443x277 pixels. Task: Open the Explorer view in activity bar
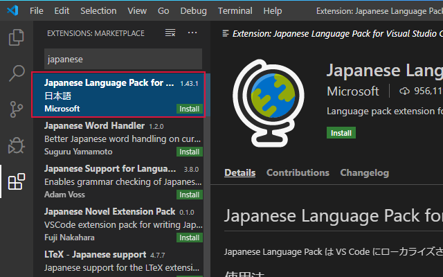coord(17,37)
